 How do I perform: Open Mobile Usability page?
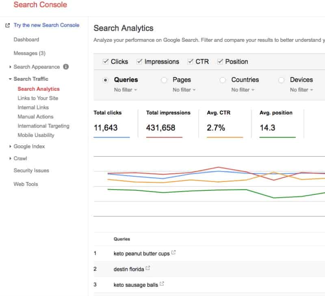click(36, 135)
